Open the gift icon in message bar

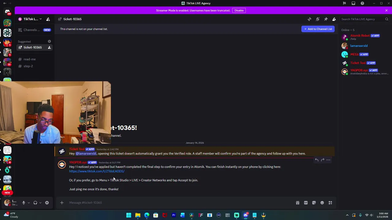pyautogui.click(x=297, y=203)
